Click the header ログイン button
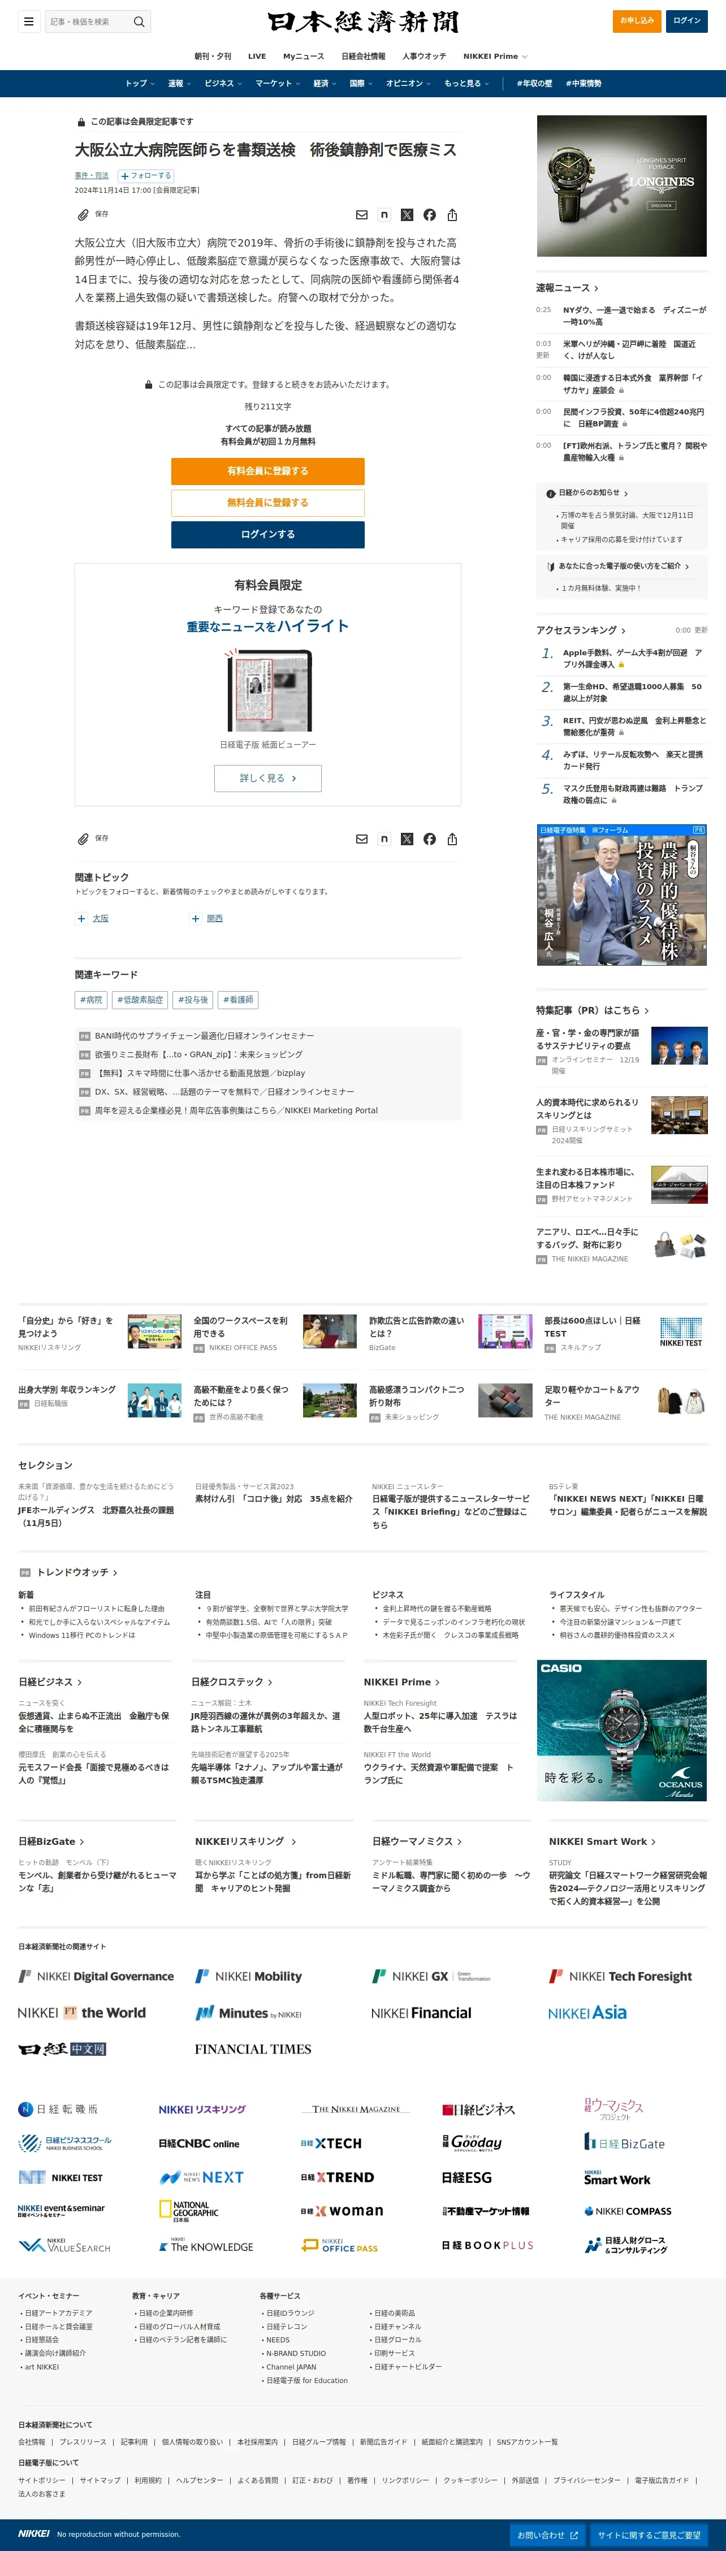The image size is (726, 2551). coord(686,21)
